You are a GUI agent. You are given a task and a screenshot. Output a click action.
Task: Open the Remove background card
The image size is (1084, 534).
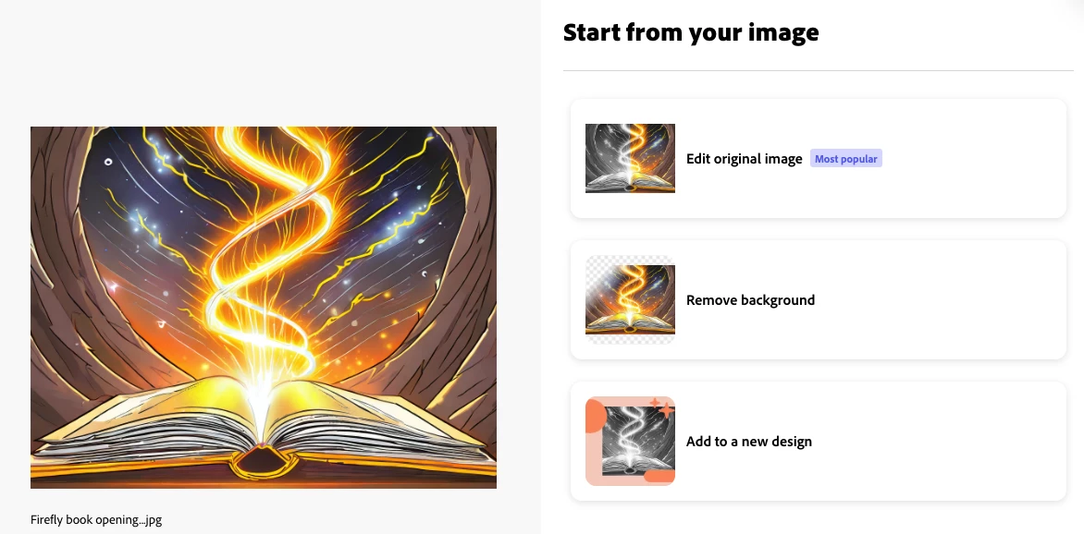click(x=818, y=300)
